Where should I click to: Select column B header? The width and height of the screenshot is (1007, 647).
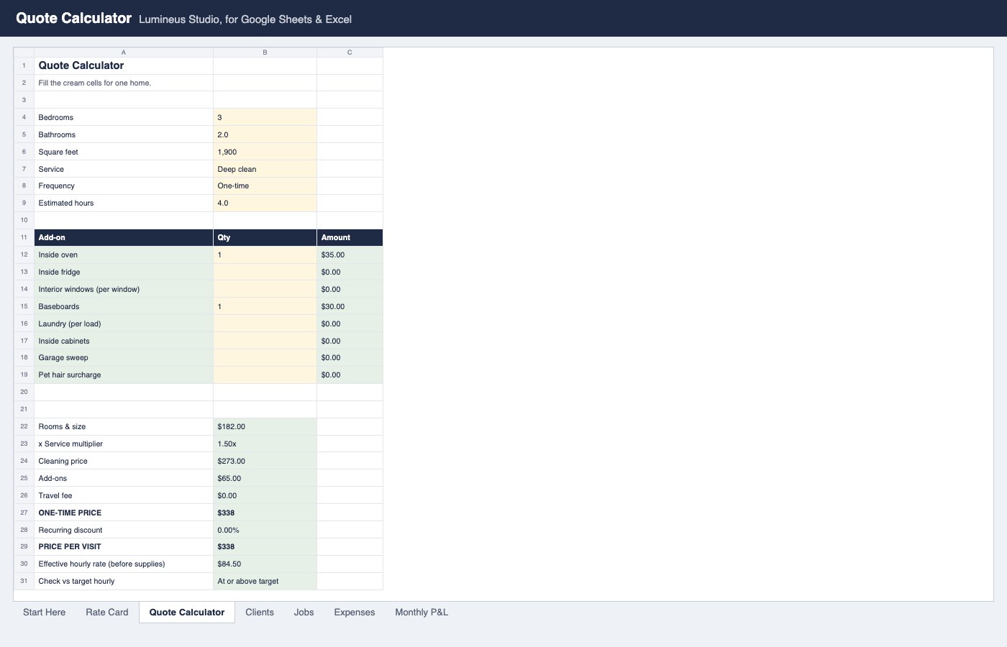pos(265,52)
